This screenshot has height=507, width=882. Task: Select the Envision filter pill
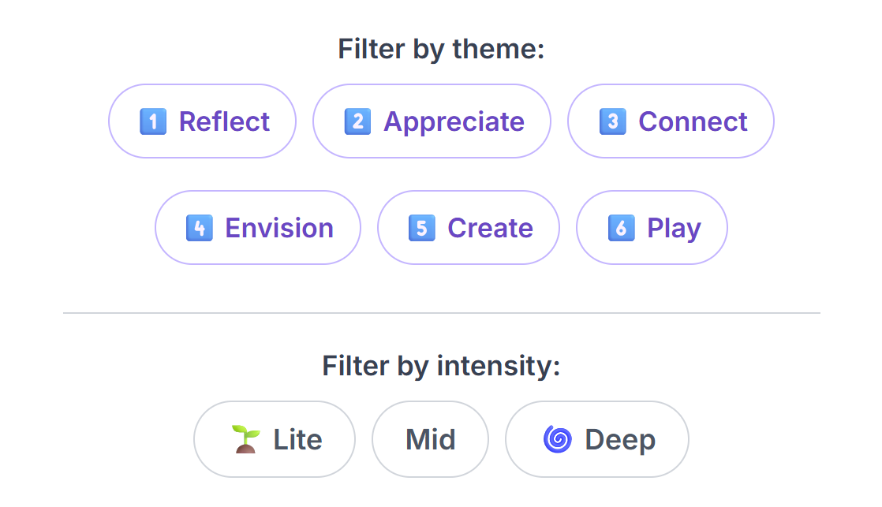point(257,228)
